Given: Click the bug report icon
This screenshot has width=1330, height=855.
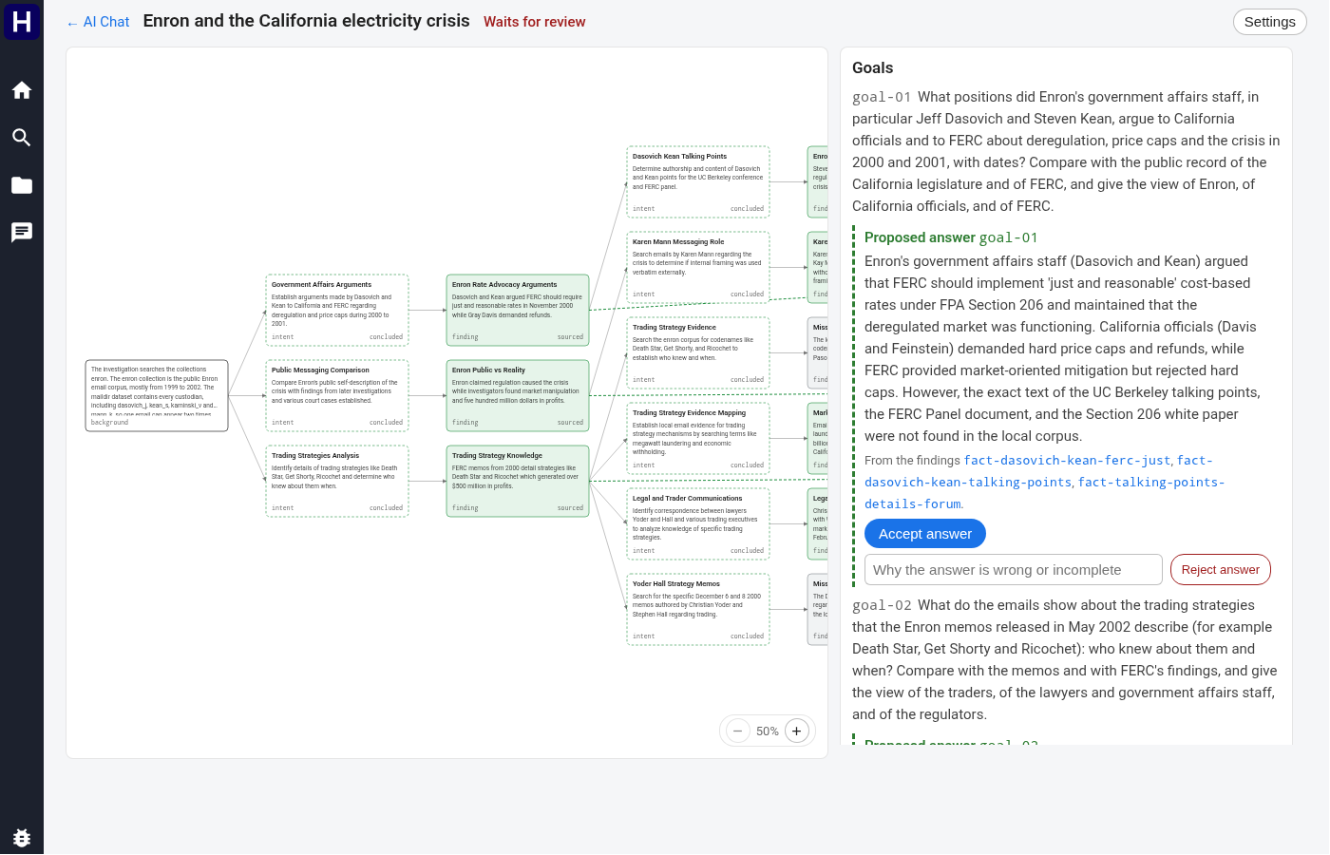Looking at the screenshot, I should [x=22, y=838].
